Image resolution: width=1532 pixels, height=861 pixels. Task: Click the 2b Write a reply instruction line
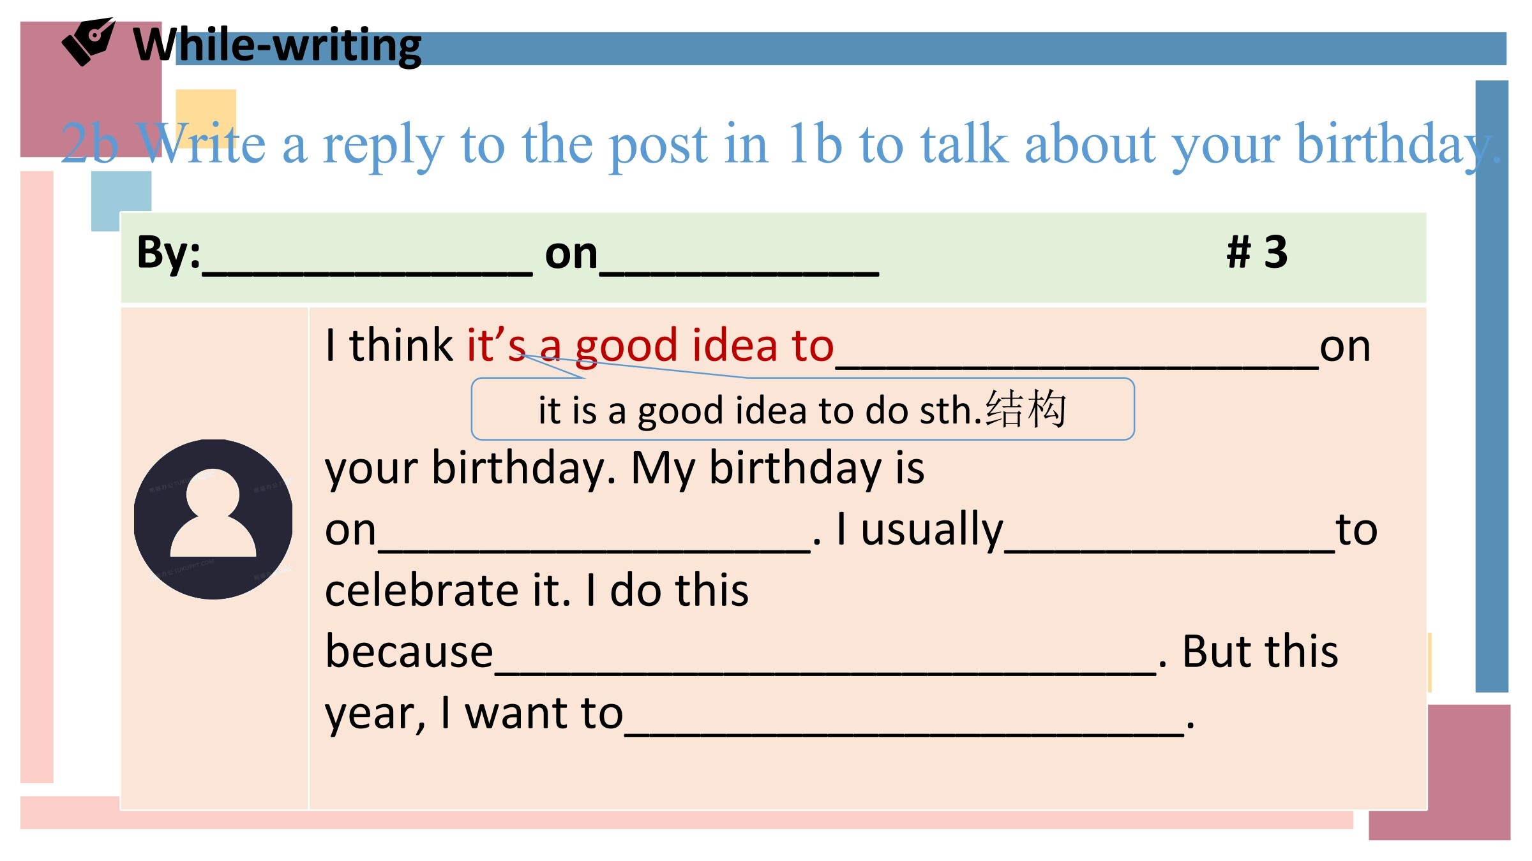tap(780, 145)
